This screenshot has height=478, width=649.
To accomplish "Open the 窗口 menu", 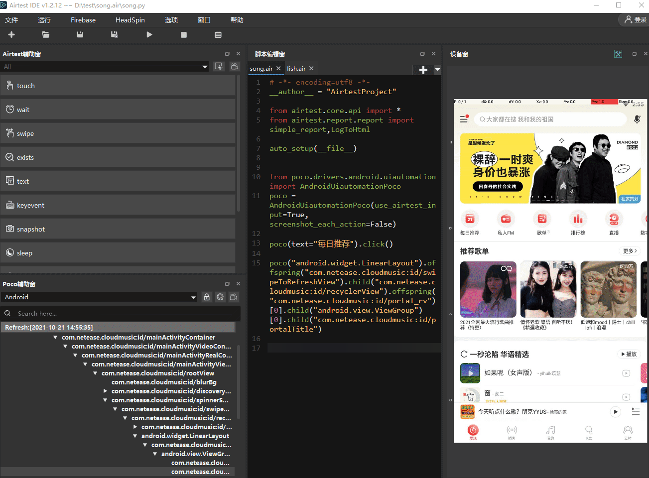I will point(204,20).
